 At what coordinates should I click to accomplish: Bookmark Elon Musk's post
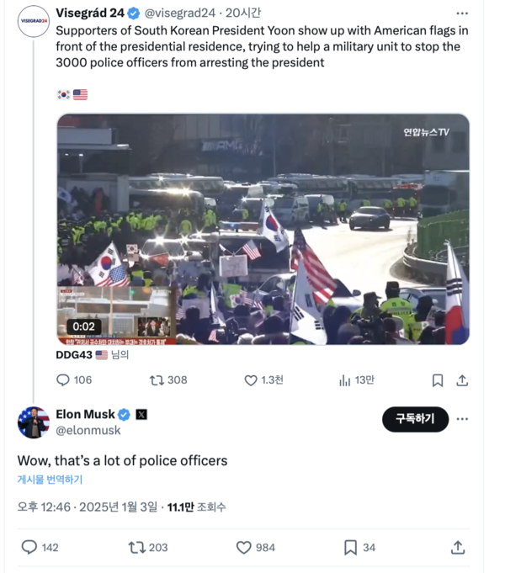[351, 547]
